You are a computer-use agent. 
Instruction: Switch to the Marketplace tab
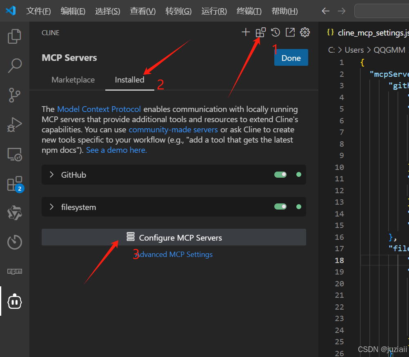point(73,80)
